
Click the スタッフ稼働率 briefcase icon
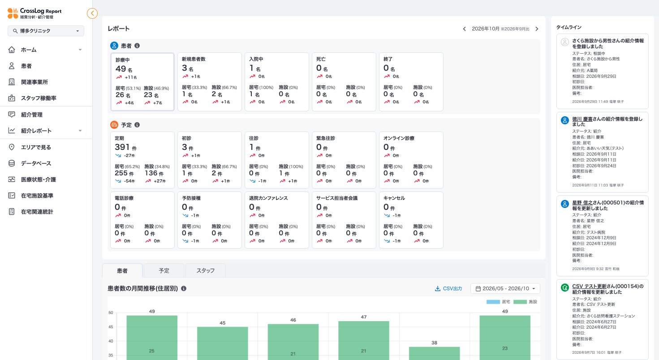(x=12, y=98)
